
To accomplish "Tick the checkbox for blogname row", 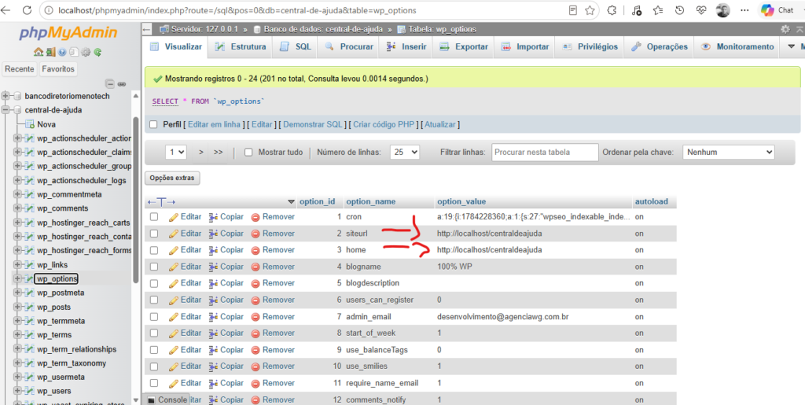I will coord(153,267).
